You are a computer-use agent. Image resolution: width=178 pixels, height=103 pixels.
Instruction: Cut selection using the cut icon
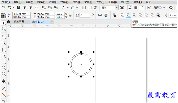(x=44, y=8)
